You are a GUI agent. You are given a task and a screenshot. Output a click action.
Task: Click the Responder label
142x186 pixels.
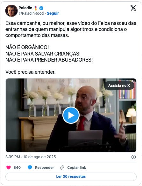(x=45, y=167)
